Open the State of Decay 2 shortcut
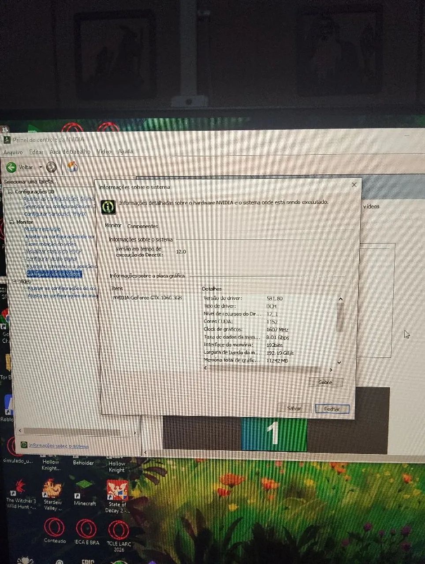 pos(117,497)
